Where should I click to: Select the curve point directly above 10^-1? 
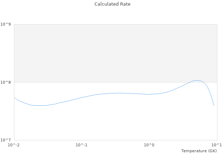pyautogui.click(x=82, y=98)
